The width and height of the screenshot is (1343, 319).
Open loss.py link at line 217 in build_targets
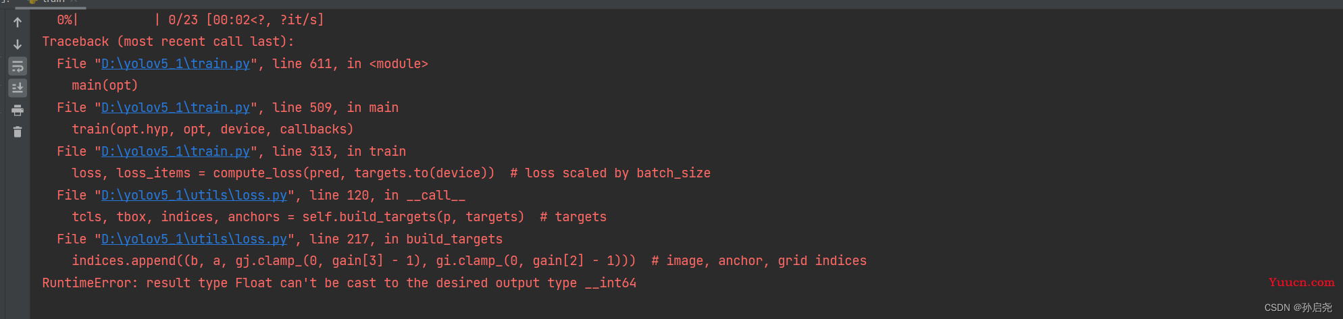[x=194, y=239]
